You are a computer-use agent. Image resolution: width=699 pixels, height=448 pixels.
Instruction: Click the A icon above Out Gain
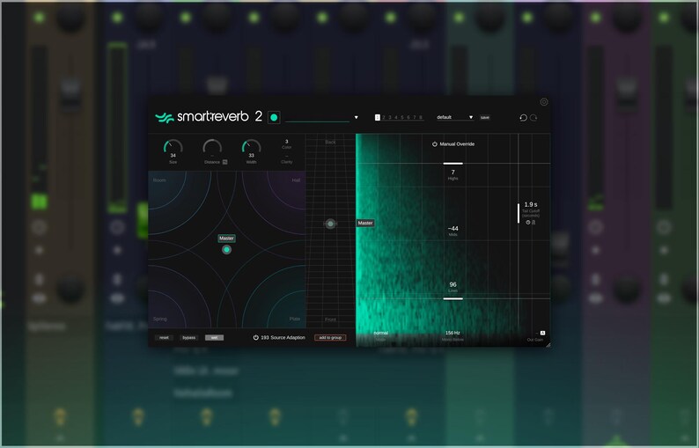click(x=542, y=333)
